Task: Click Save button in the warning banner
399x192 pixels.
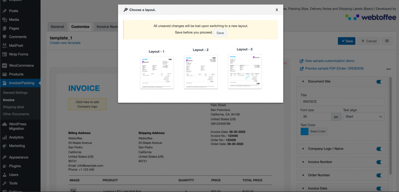Action: pos(220,33)
